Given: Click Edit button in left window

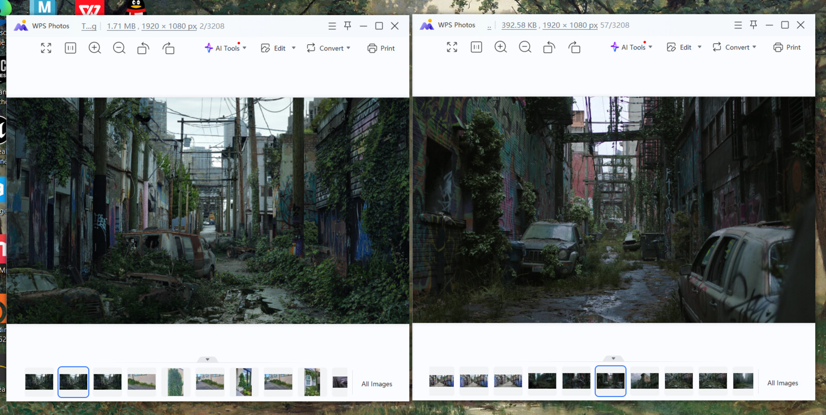Looking at the screenshot, I should pos(274,48).
